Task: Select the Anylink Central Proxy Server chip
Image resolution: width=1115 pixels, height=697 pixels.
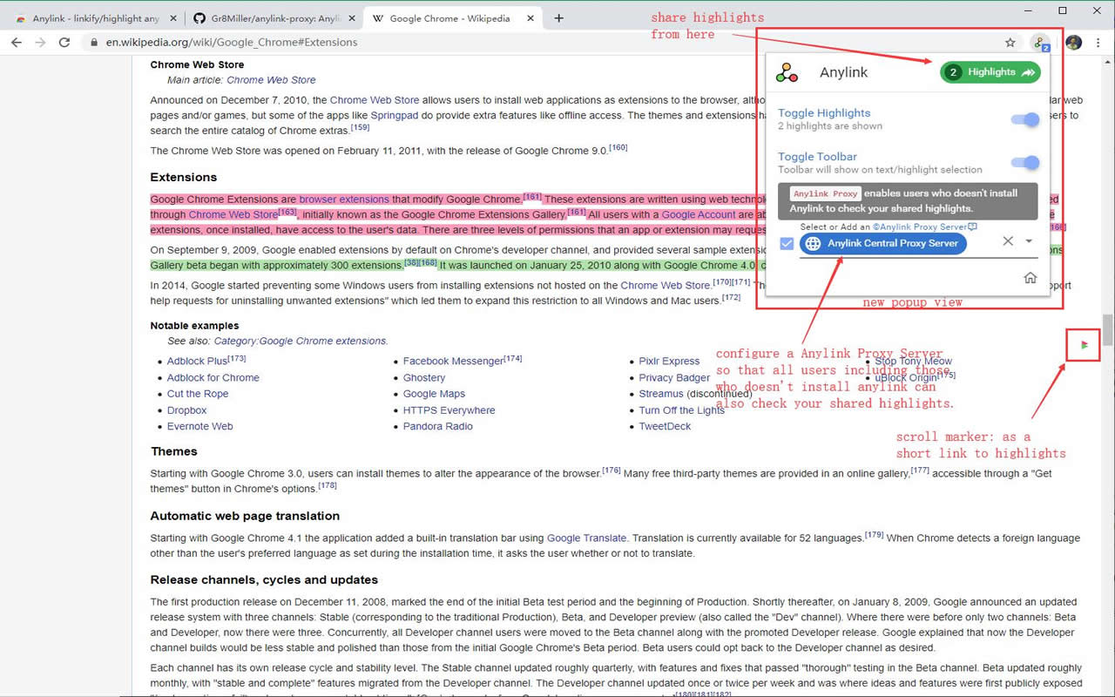Action: pyautogui.click(x=883, y=244)
